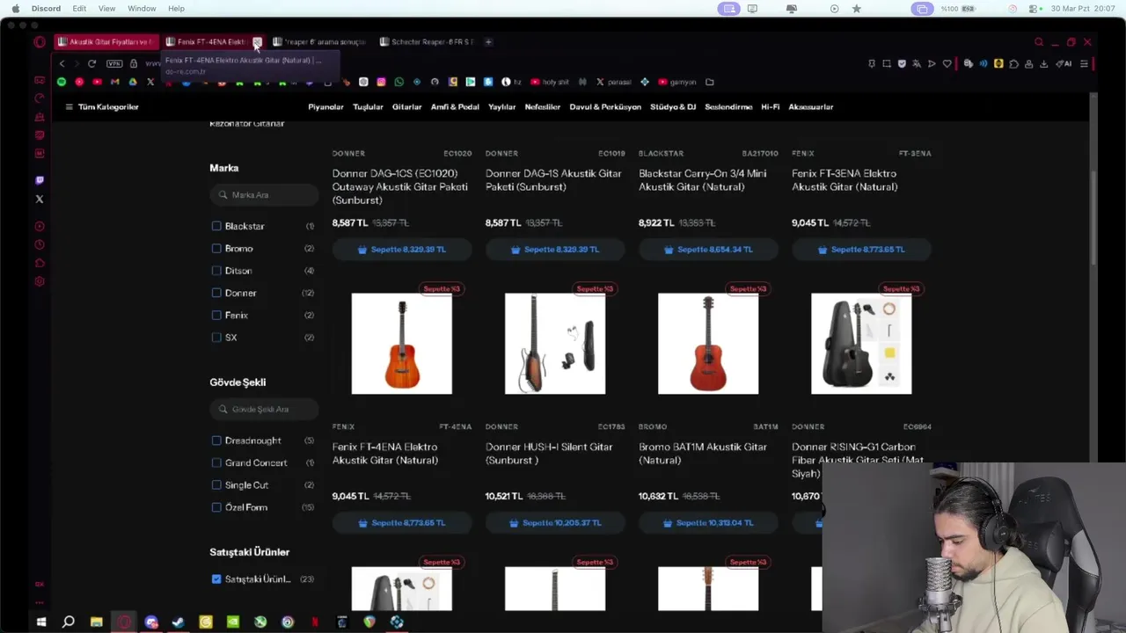Open Instagram bookmark icon
Viewport: 1126px width, 633px height.
click(x=381, y=82)
